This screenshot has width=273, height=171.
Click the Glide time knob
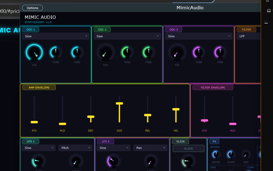pos(188,161)
